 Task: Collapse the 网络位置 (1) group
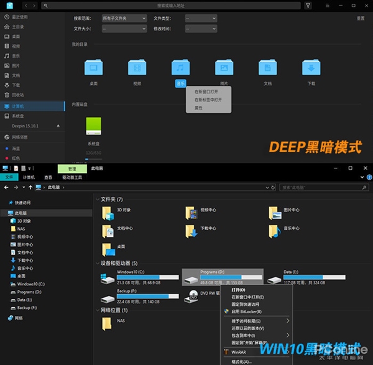pos(98,310)
